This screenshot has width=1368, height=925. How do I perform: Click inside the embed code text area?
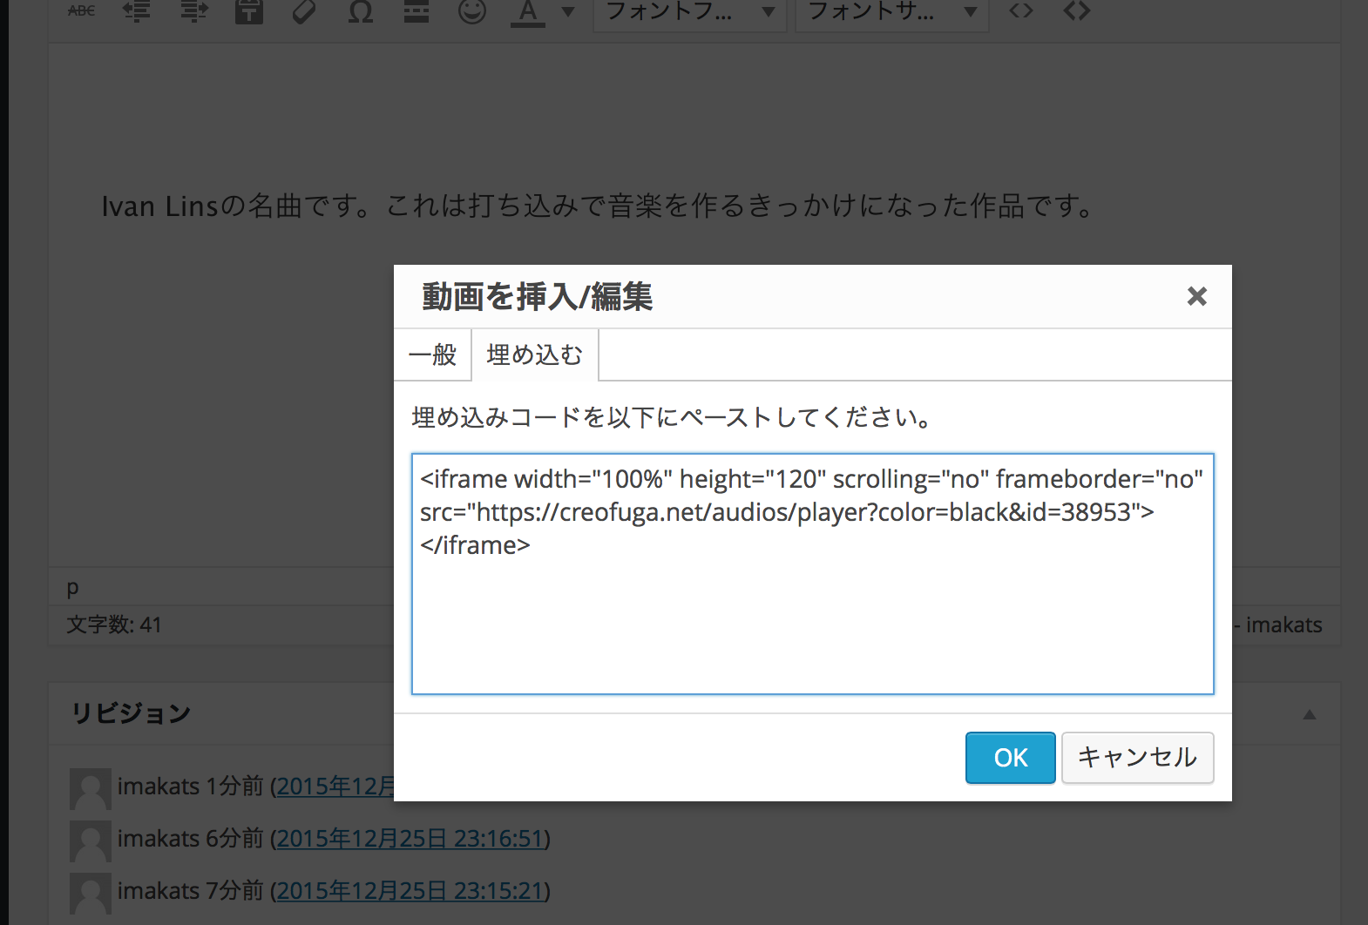click(813, 574)
